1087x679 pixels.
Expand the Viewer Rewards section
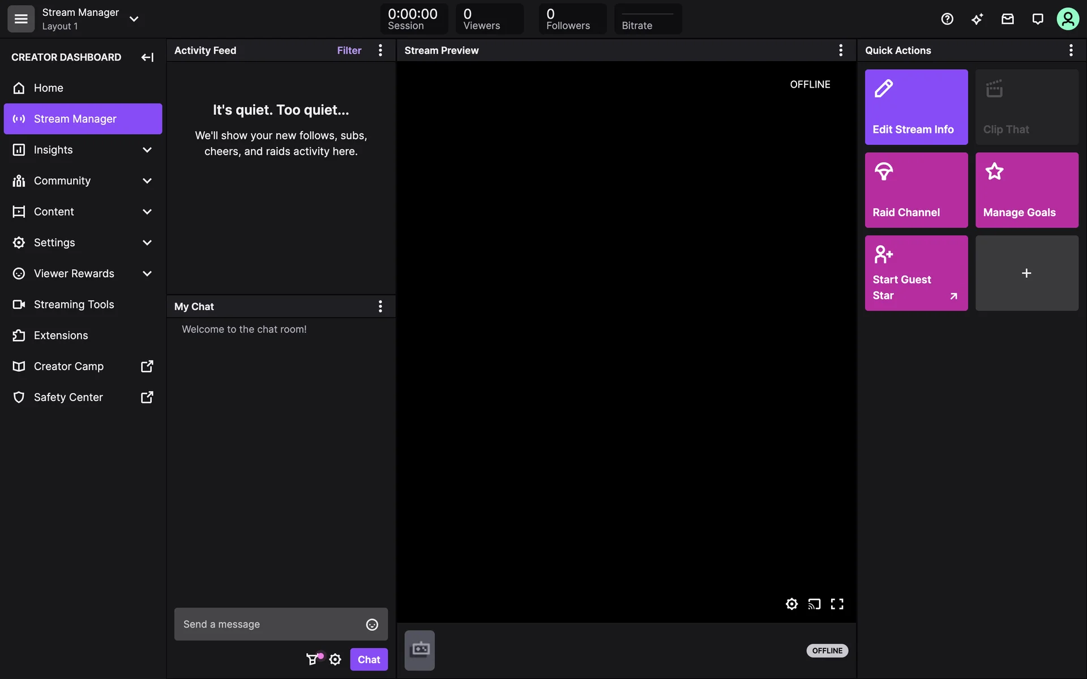(x=147, y=273)
